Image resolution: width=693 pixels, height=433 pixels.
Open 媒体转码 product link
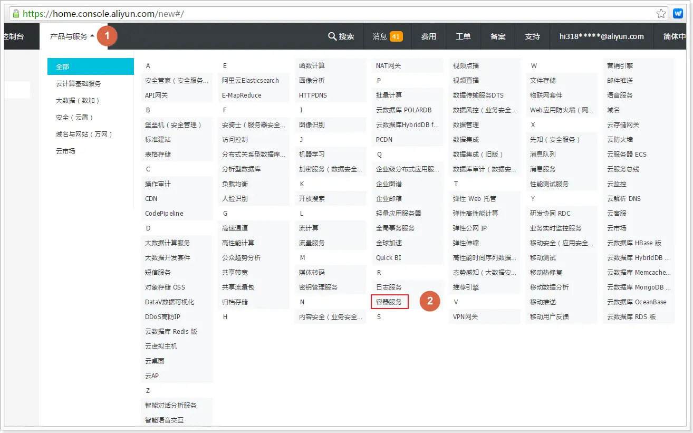312,273
